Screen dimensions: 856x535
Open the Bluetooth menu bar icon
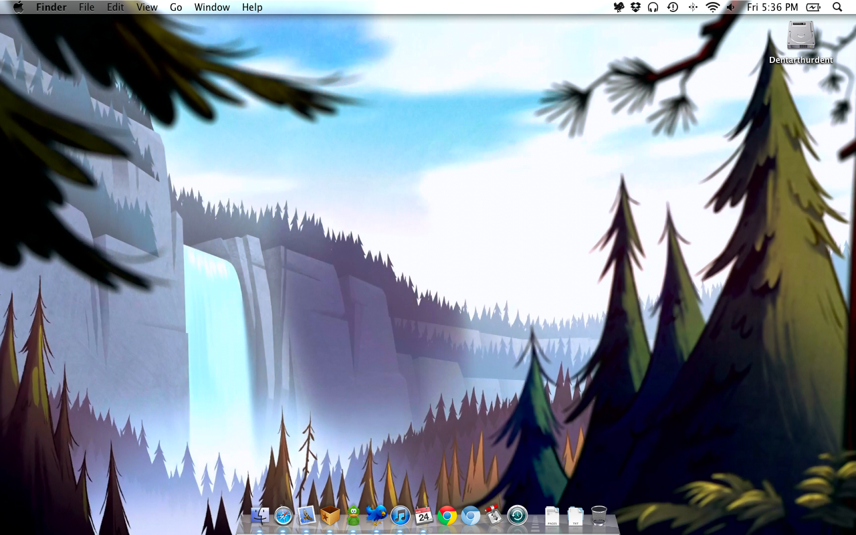693,7
